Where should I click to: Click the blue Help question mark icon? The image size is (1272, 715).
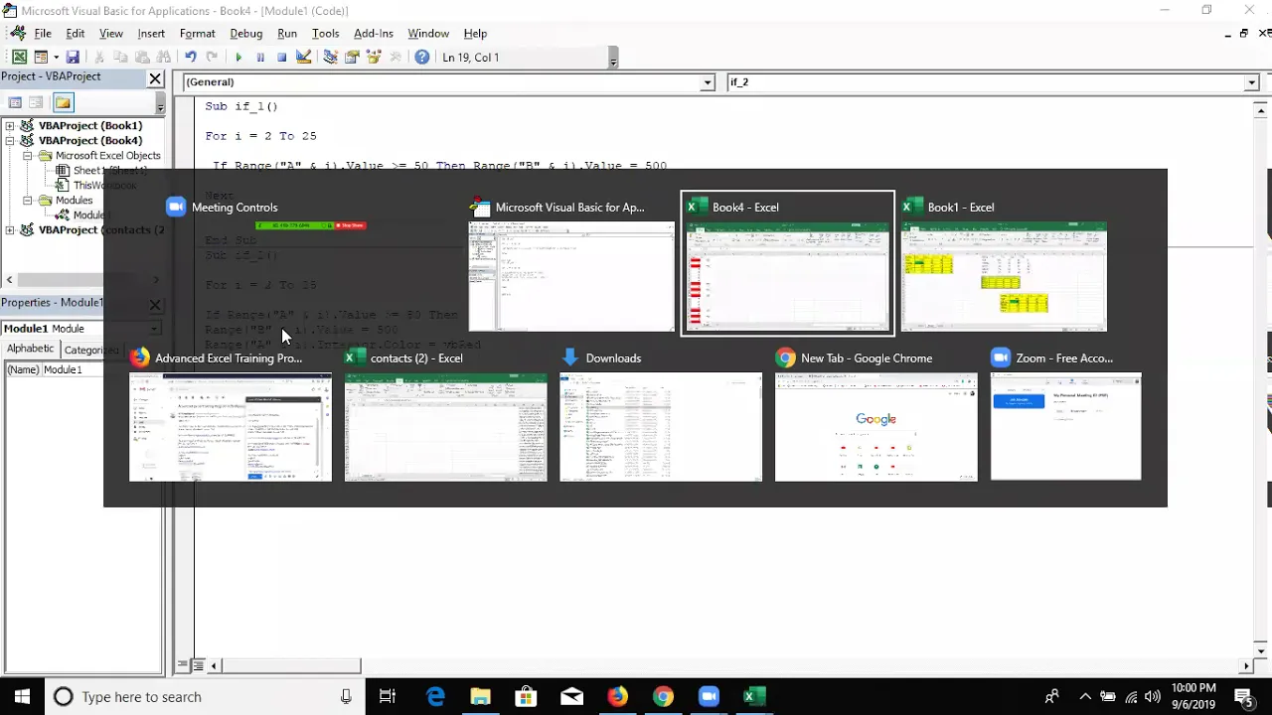(422, 58)
